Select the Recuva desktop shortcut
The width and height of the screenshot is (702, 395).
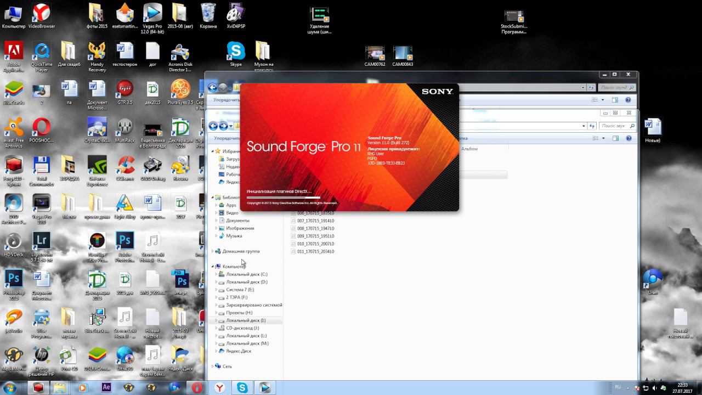click(180, 169)
